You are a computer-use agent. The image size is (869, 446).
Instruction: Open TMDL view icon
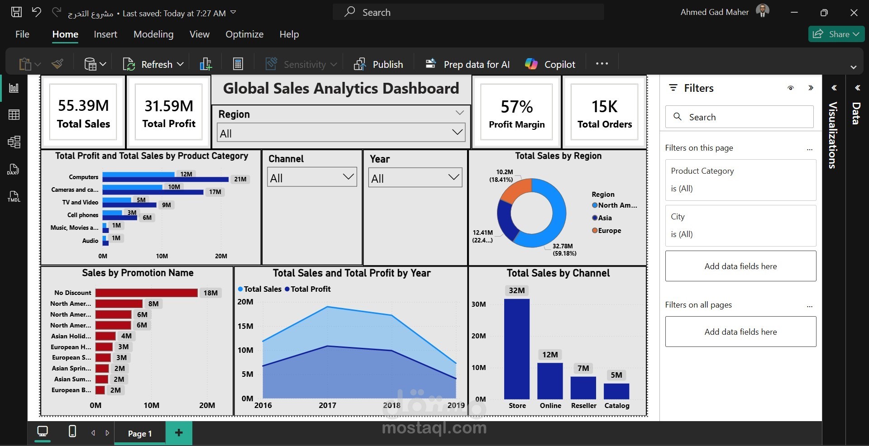click(x=14, y=197)
